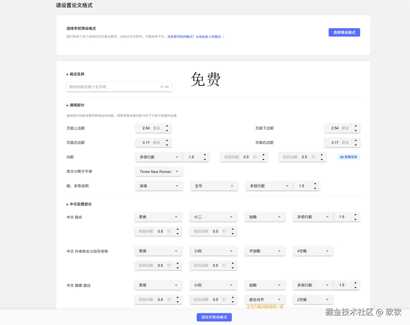Viewport: 410px width, 325px height.
Task: Open the 宋体 dropdown for 图、表等说明
Action: pyautogui.click(x=159, y=186)
